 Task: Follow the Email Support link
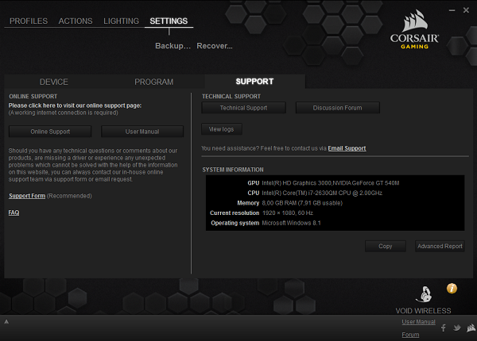(347, 148)
